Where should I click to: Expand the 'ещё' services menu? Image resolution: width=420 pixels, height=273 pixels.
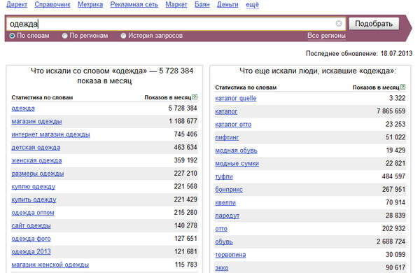252,5
